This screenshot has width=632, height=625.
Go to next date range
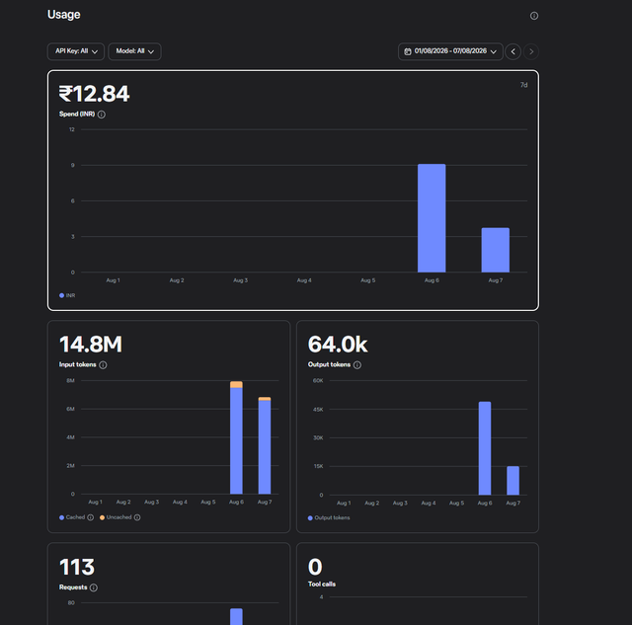[x=531, y=51]
